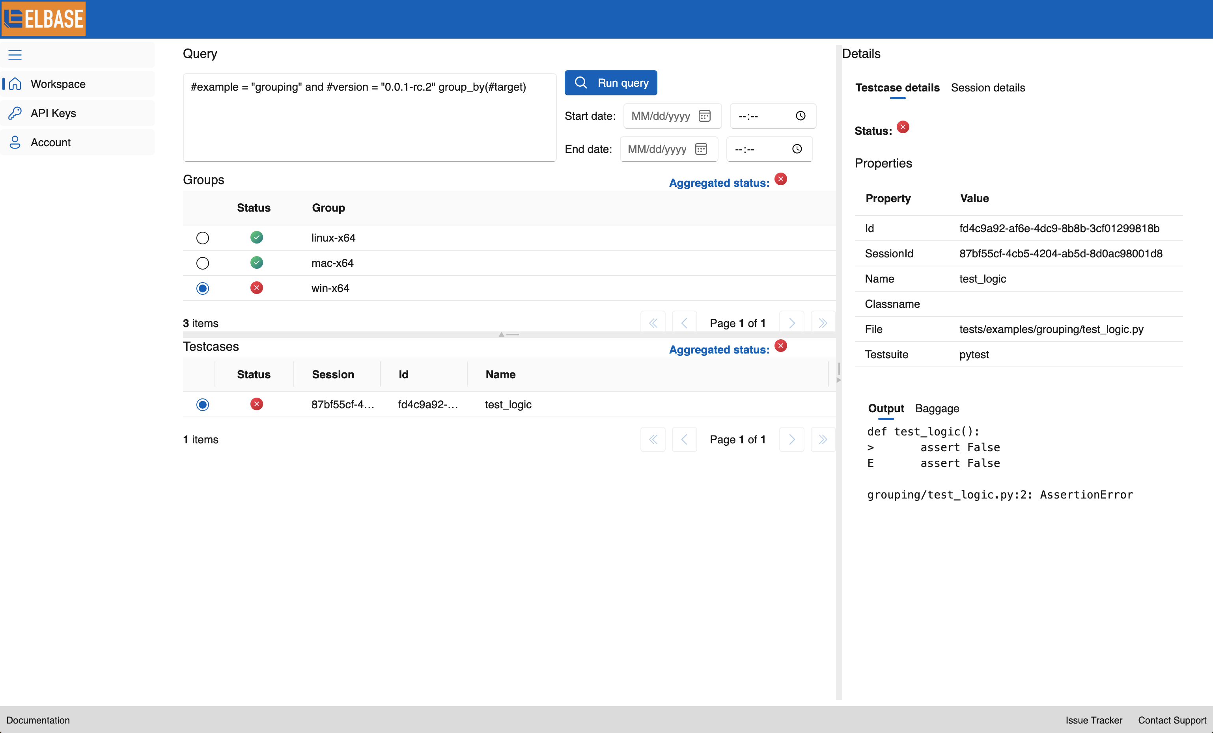Toggle the hamburger sidebar menu
The width and height of the screenshot is (1213, 733).
(x=15, y=55)
